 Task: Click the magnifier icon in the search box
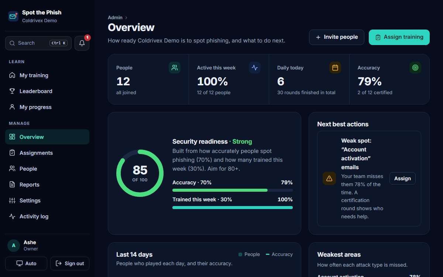(12, 43)
